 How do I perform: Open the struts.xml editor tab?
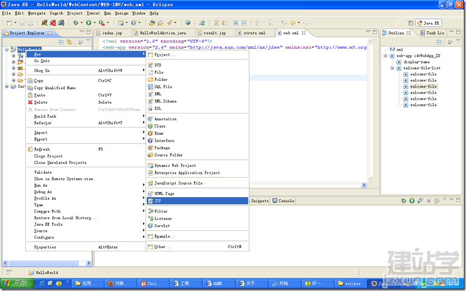coord(254,33)
